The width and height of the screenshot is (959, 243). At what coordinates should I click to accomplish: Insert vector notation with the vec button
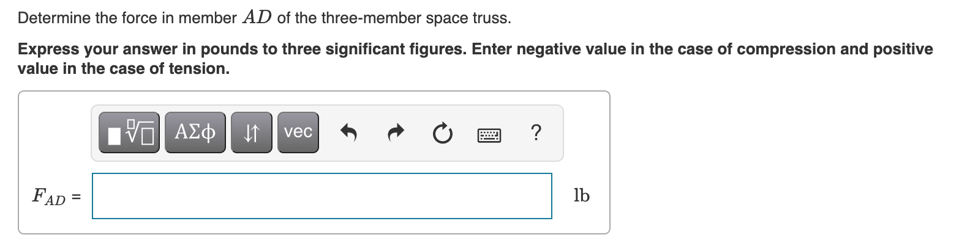[x=298, y=132]
